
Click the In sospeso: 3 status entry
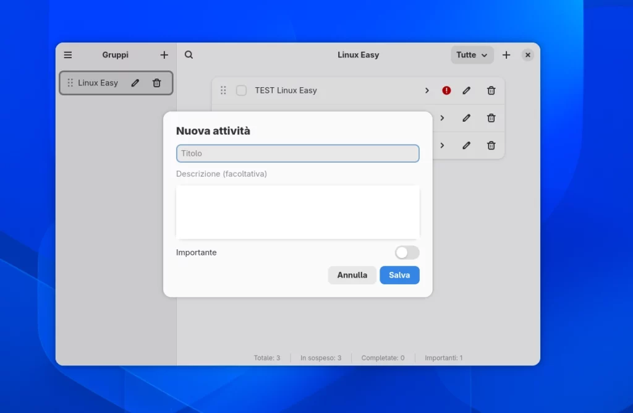[321, 358]
